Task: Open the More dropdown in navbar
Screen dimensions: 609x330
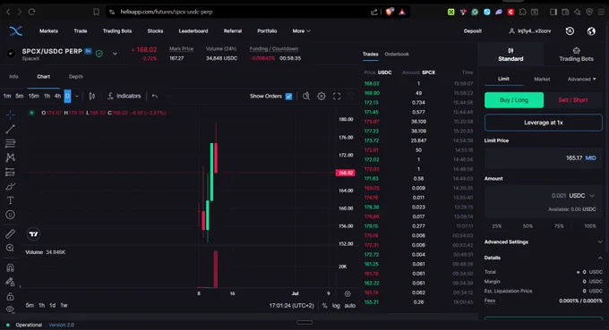Action: click(301, 31)
